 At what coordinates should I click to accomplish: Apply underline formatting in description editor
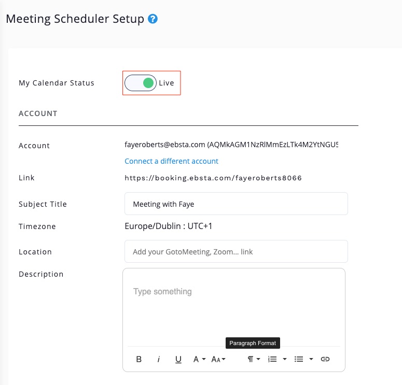click(178, 359)
